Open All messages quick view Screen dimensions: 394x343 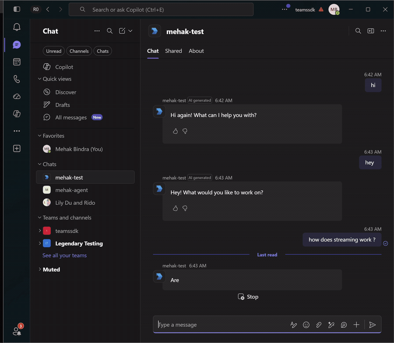pos(85,117)
